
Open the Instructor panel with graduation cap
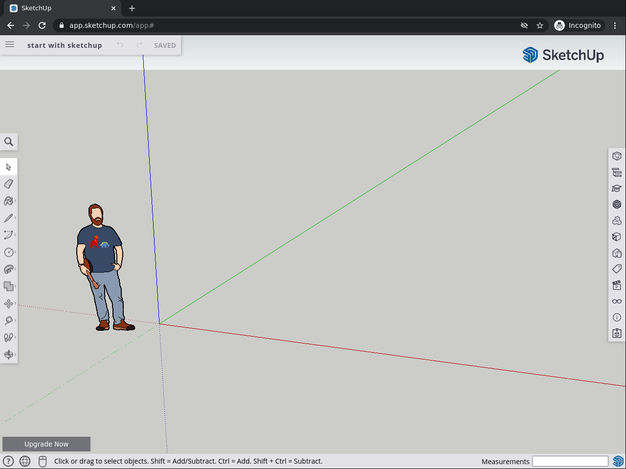(617, 189)
